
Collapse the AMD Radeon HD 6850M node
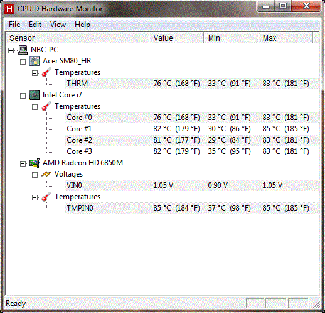(23, 163)
